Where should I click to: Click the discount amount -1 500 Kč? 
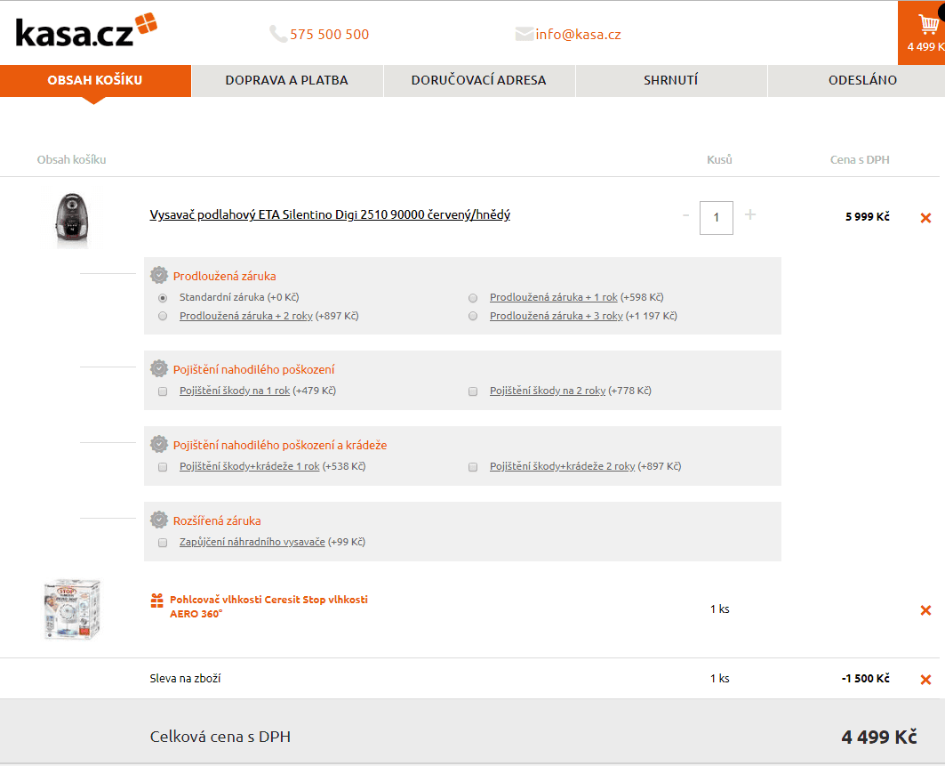click(x=866, y=679)
